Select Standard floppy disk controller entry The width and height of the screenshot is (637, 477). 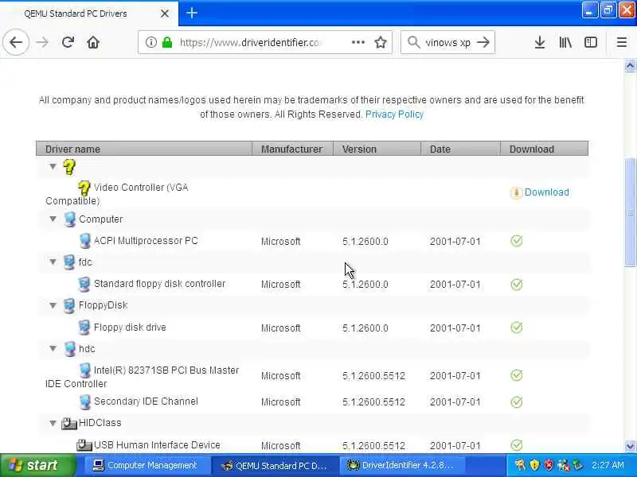pos(159,284)
